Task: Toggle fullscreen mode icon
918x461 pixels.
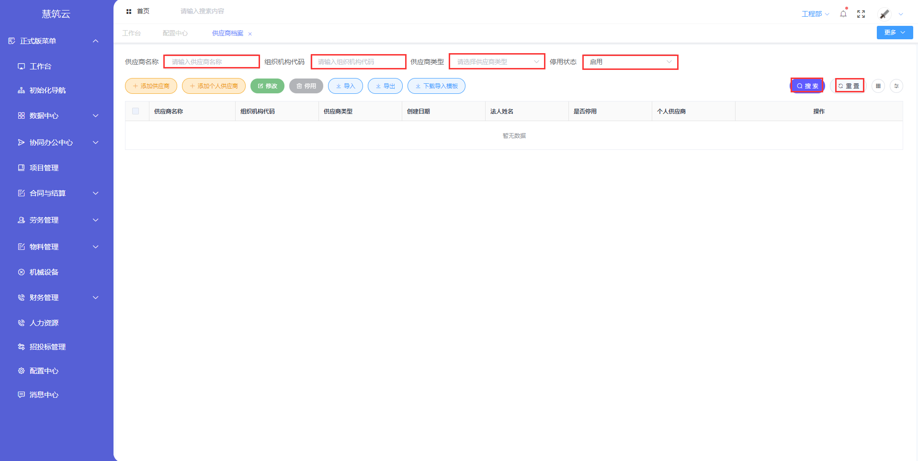Action: pyautogui.click(x=861, y=14)
